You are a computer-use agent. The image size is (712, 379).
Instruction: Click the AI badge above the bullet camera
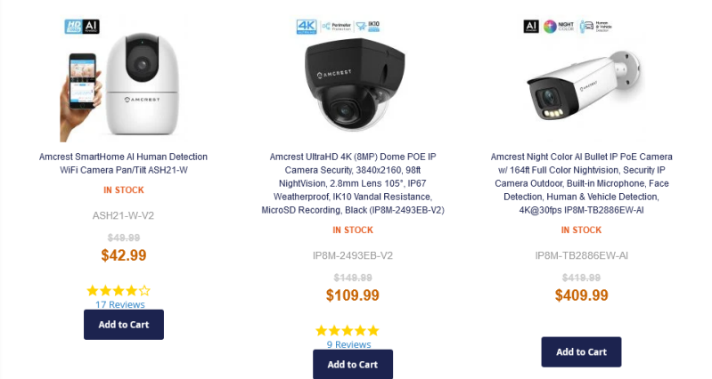tap(533, 27)
